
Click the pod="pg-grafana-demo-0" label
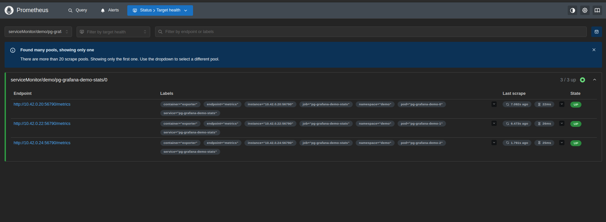click(422, 104)
